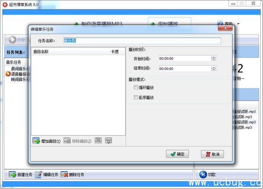Confirm with the 确定 button
Viewport: 263px width, 189px height.
click(x=177, y=154)
